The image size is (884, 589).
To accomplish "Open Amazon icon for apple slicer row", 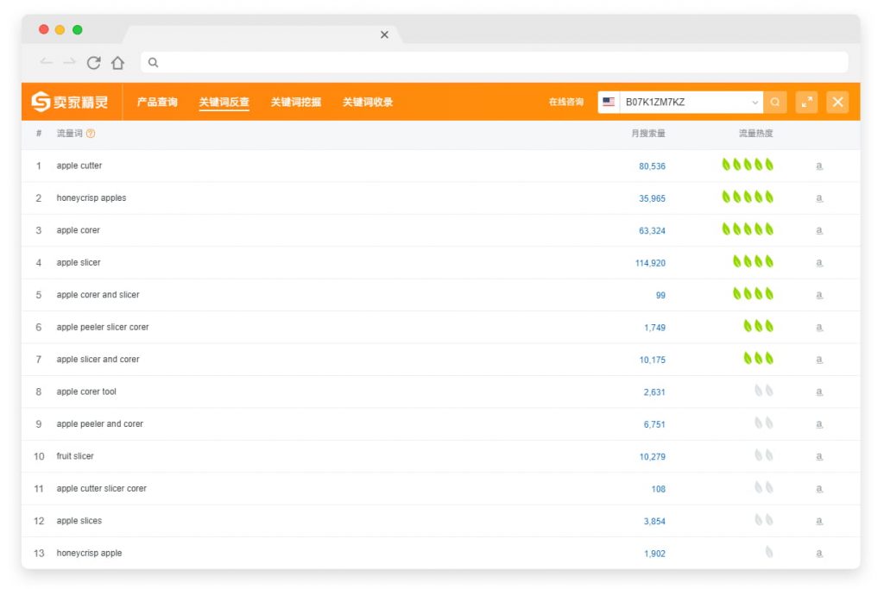I will (x=819, y=263).
